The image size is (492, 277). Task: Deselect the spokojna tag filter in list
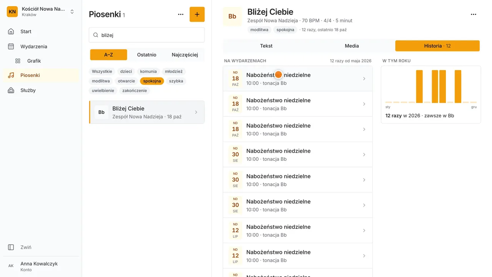[152, 81]
